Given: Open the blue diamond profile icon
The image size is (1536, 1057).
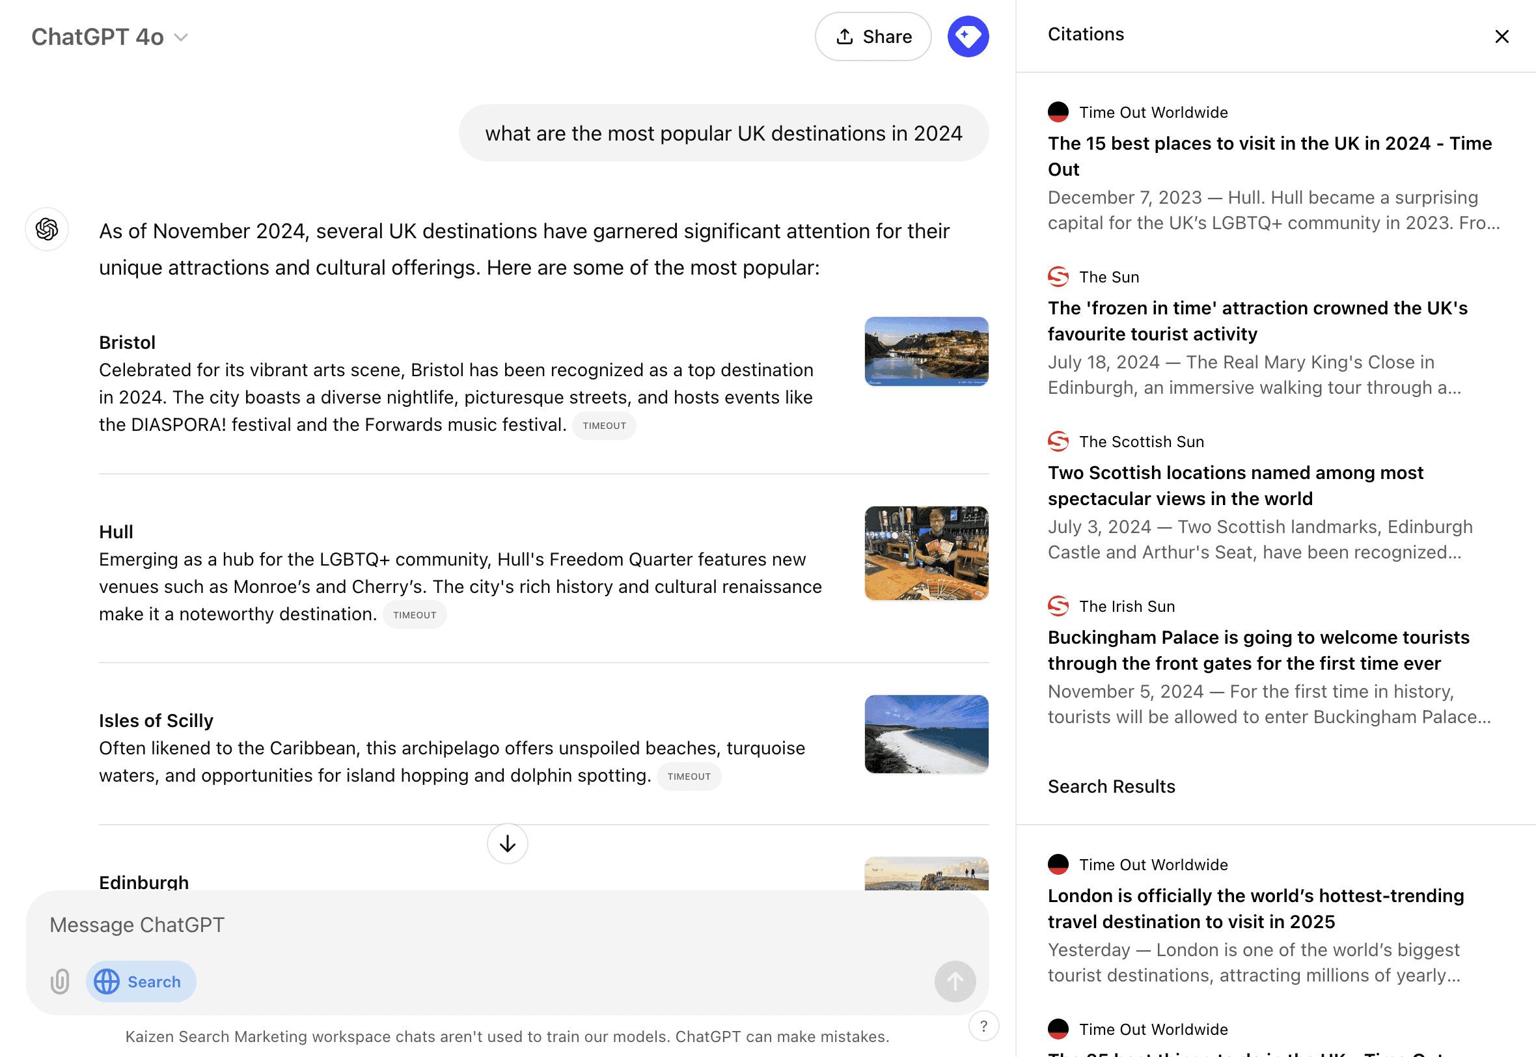Looking at the screenshot, I should point(967,36).
